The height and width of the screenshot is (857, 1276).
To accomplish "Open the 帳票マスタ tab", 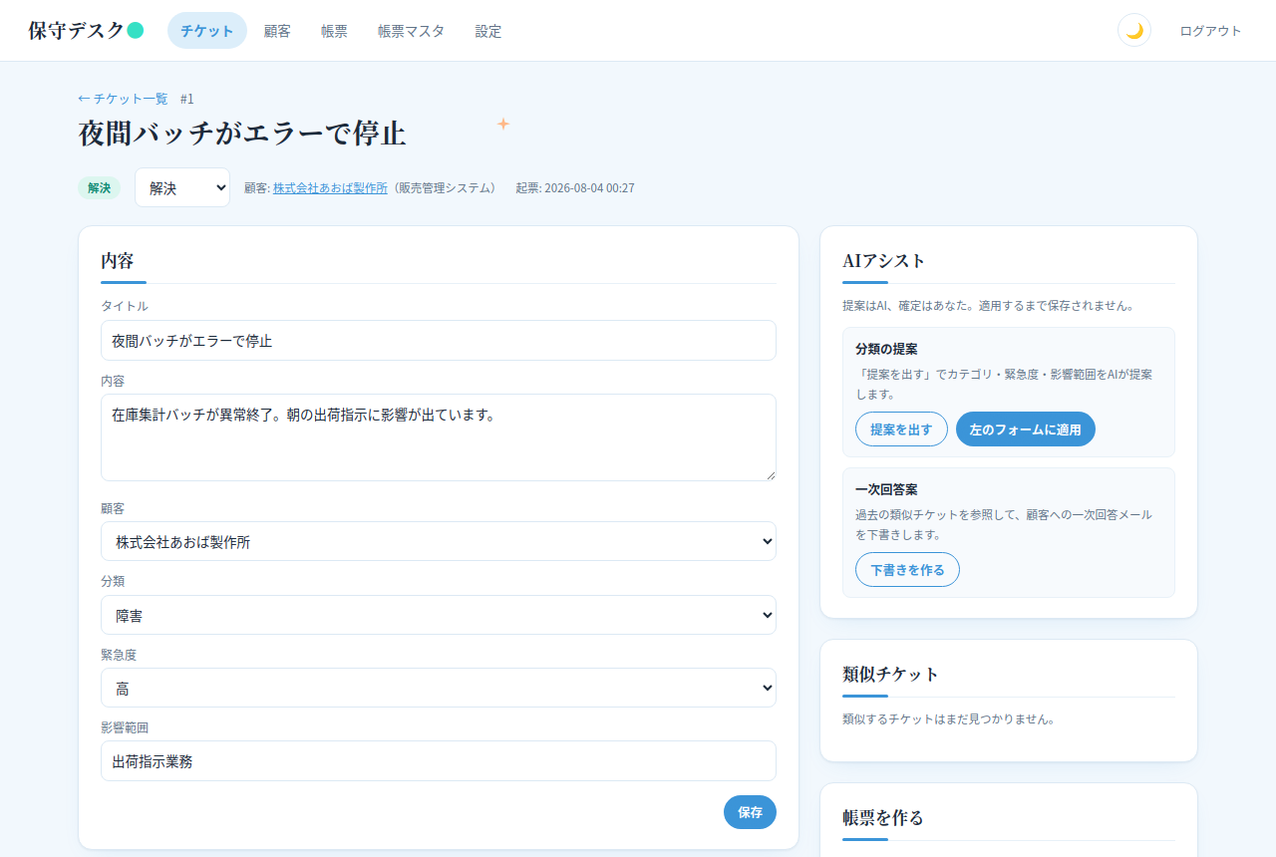I will point(411,31).
